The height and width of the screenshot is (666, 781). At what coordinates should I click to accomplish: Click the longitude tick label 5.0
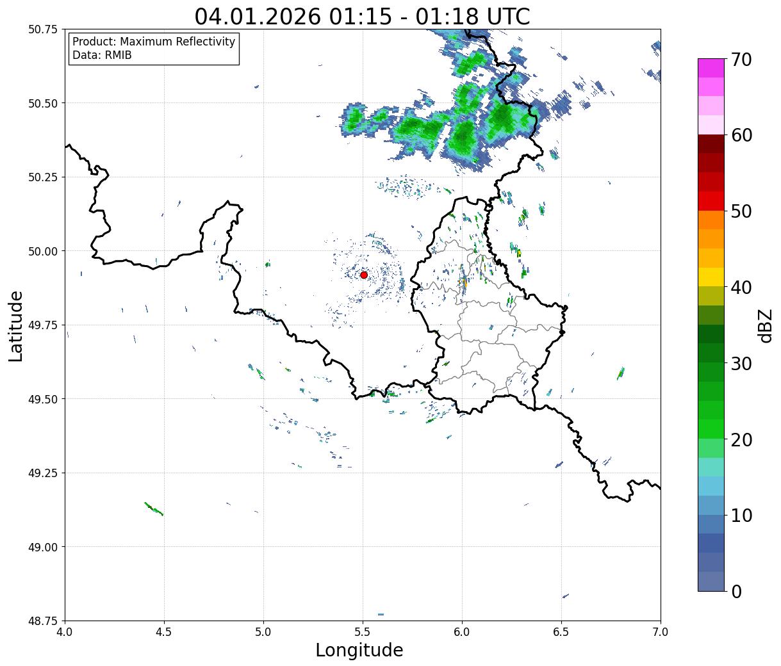click(263, 632)
